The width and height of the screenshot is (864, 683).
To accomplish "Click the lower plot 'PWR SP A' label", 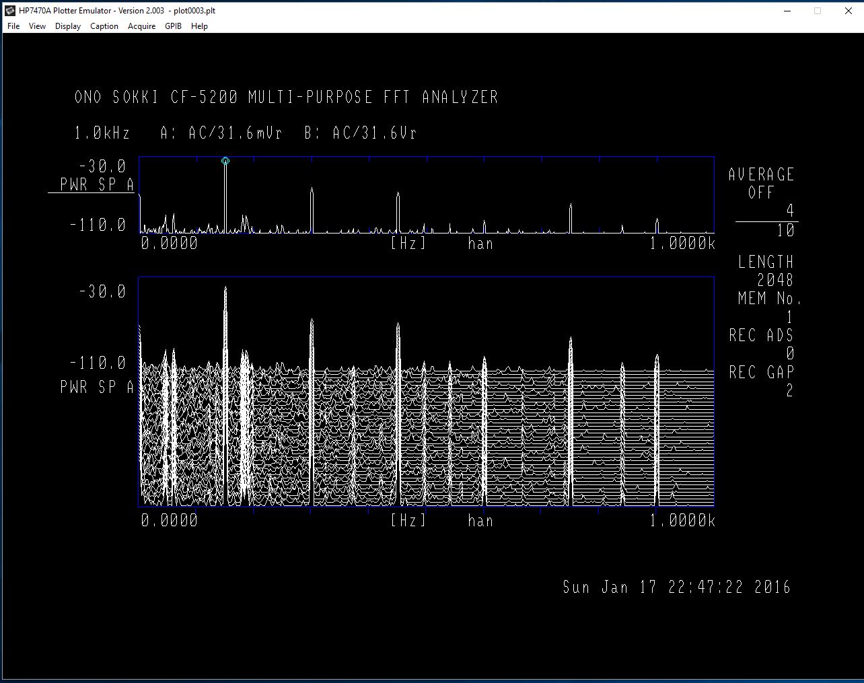I will [97, 387].
